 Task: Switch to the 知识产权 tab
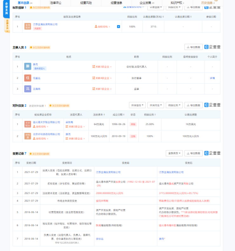pos(177,3)
